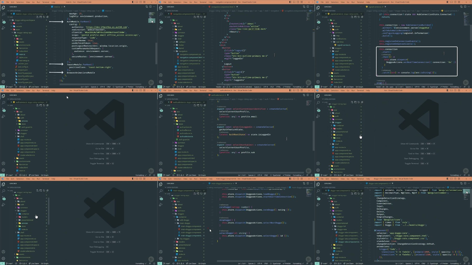The image size is (472, 265).
Task: Expand the doggo-list folder under presentational
Action: (341, 226)
